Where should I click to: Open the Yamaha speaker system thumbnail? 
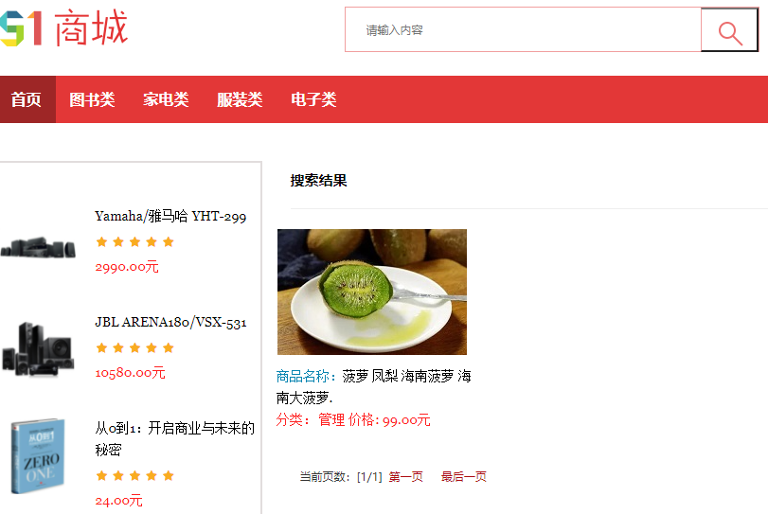click(38, 247)
